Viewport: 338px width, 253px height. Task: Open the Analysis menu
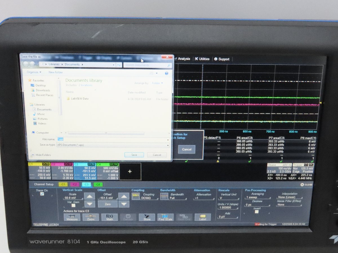click(182, 59)
